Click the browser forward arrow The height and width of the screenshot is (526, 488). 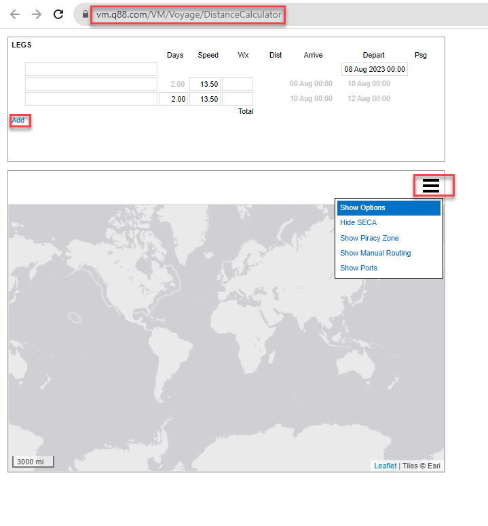tap(37, 14)
